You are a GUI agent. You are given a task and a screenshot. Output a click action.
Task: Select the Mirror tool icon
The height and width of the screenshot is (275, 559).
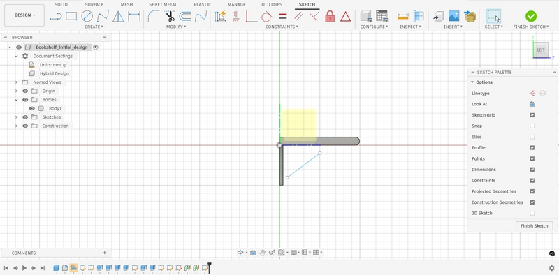click(118, 16)
